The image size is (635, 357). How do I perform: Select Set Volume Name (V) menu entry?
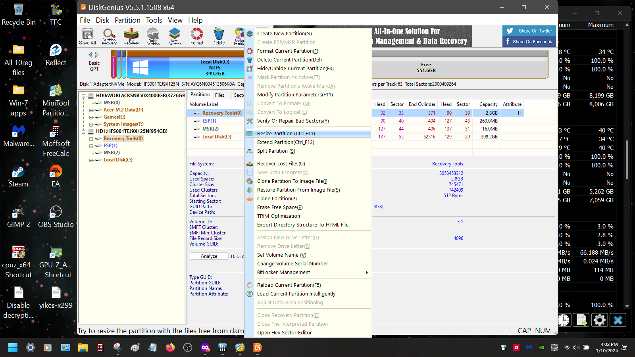(x=308, y=255)
